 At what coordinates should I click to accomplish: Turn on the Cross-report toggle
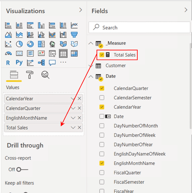[x=22, y=169]
